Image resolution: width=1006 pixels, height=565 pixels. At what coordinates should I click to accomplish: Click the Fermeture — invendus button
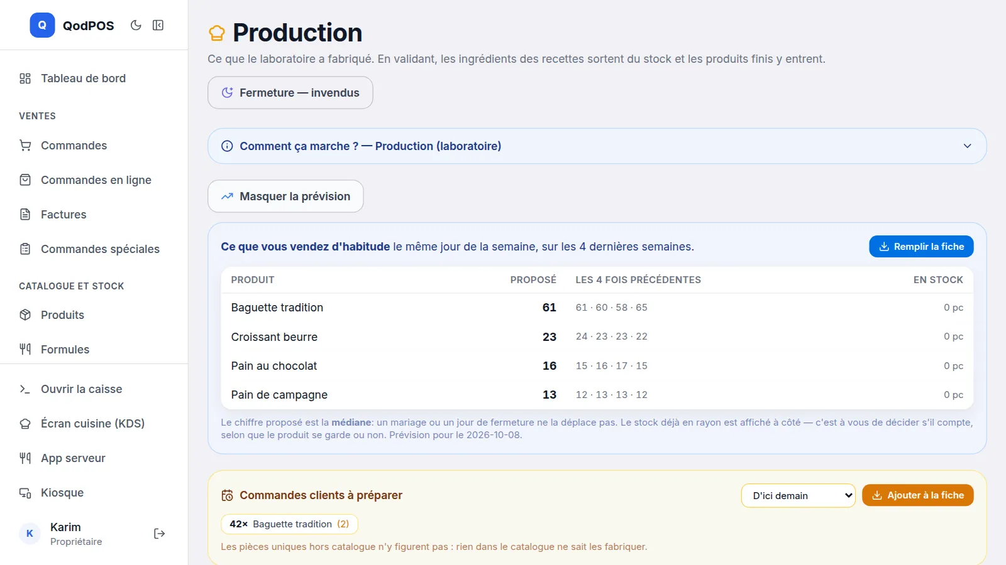point(290,93)
